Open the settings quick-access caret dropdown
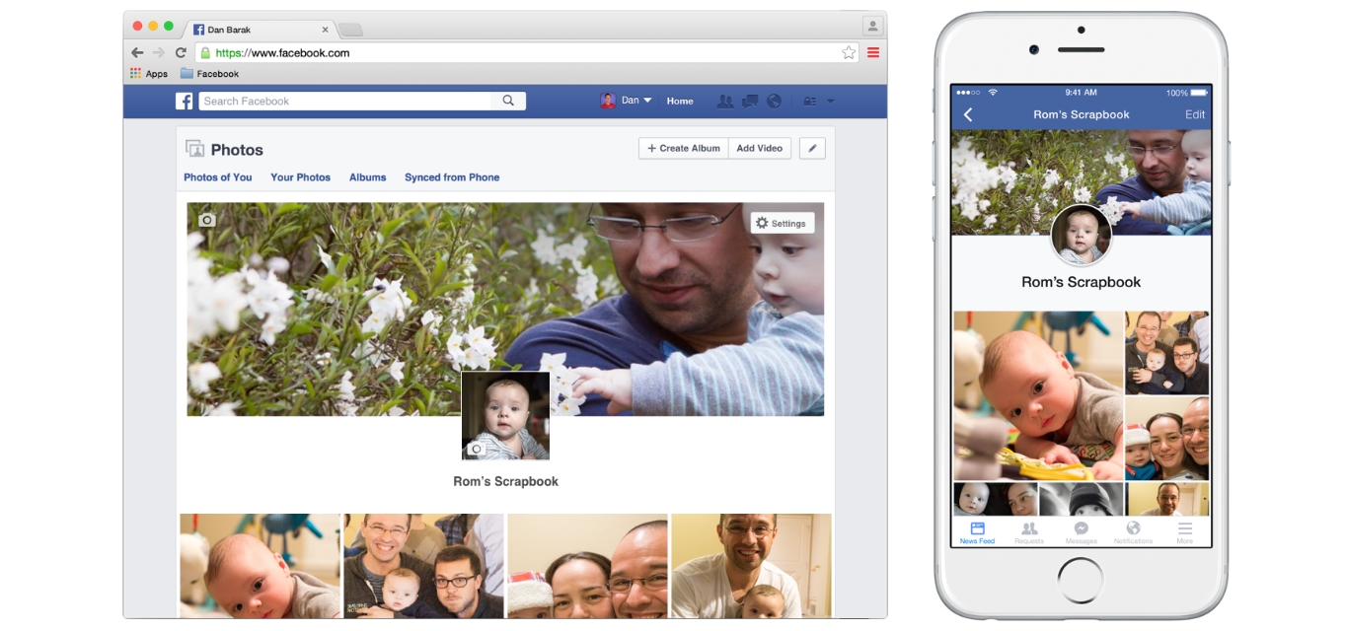The height and width of the screenshot is (631, 1346). pyautogui.click(x=830, y=102)
